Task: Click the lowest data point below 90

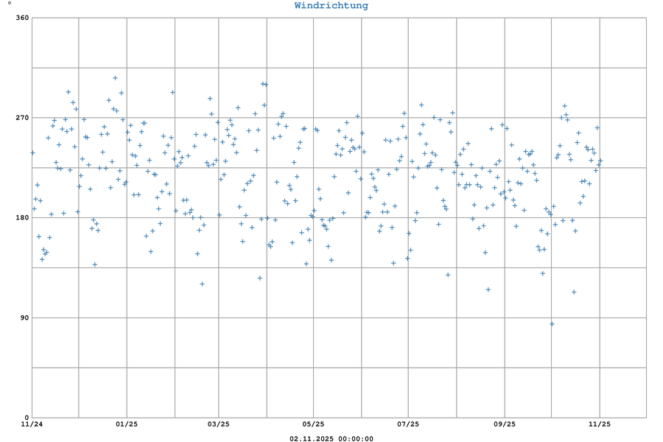Action: tap(552, 324)
